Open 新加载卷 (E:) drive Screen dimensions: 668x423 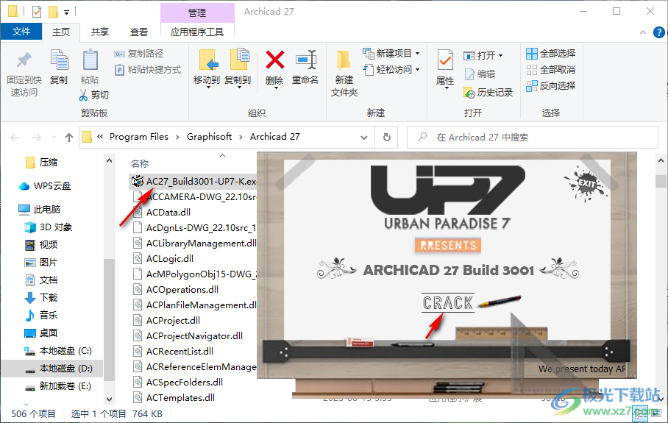pyautogui.click(x=58, y=386)
